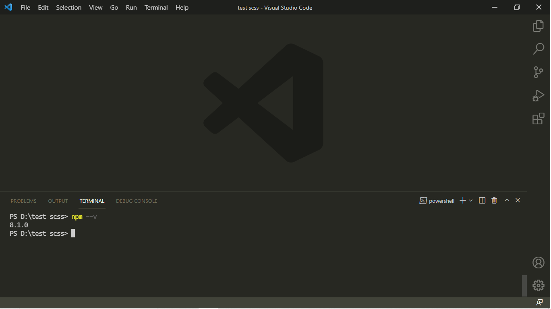Open the Run menu
This screenshot has height=309, width=551.
131,7
